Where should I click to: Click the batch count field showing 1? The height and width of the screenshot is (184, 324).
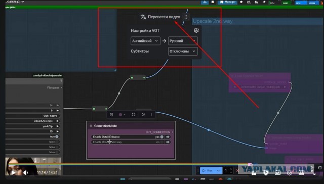[226, 170]
